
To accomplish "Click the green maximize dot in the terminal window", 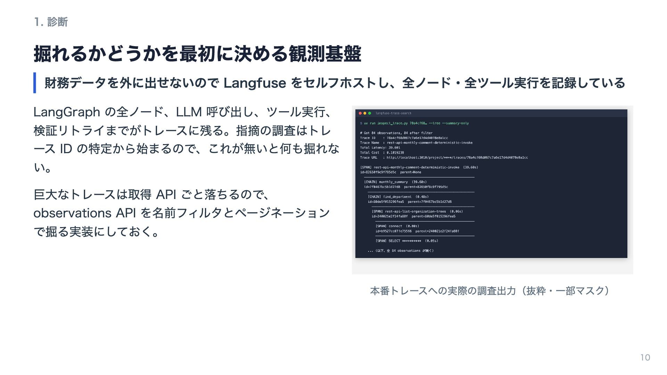I will point(370,113).
